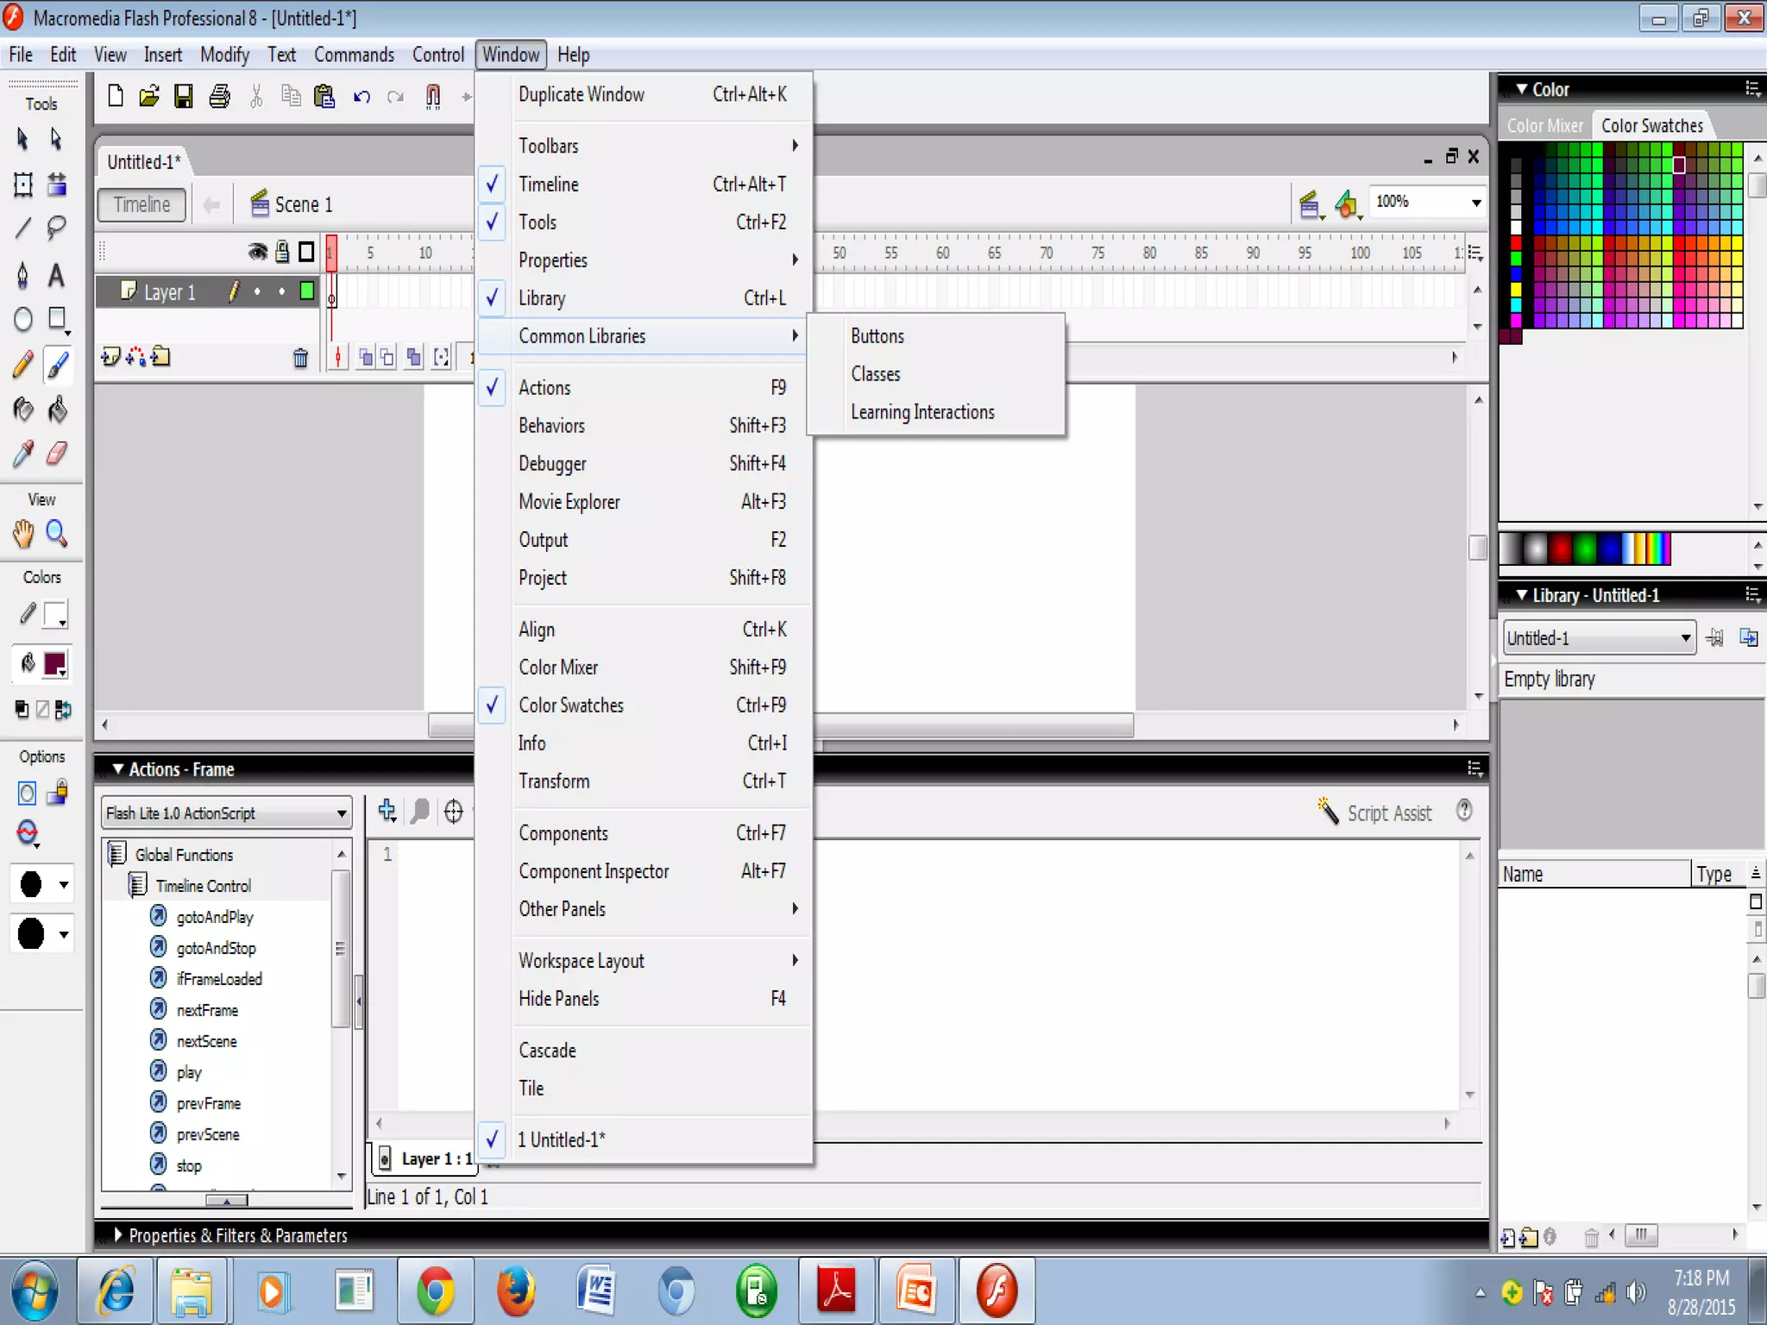
Task: Delete layer with trash icon
Action: (x=300, y=358)
